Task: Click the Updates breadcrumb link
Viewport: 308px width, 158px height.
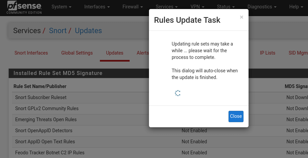Action: 89,31
